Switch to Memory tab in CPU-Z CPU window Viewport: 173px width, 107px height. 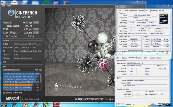point(141,11)
